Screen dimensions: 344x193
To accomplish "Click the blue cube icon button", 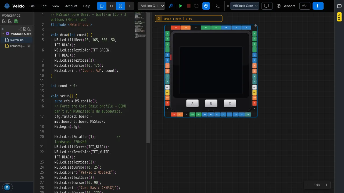I will [206, 6].
